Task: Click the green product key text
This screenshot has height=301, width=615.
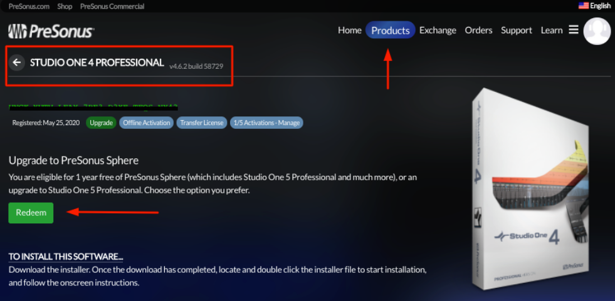Action: (93, 106)
